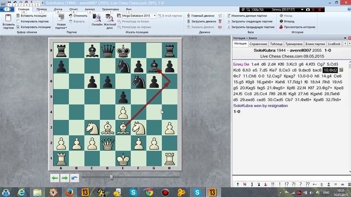Click the database icon beside Mega Database 2015
The image size is (351, 197).
119,16
